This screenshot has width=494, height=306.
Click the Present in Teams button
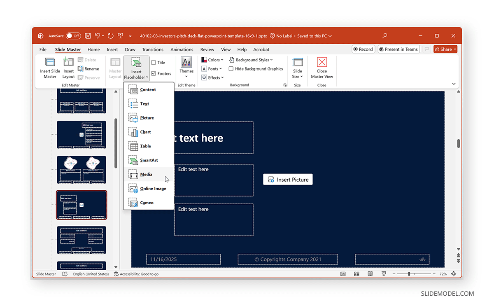398,49
